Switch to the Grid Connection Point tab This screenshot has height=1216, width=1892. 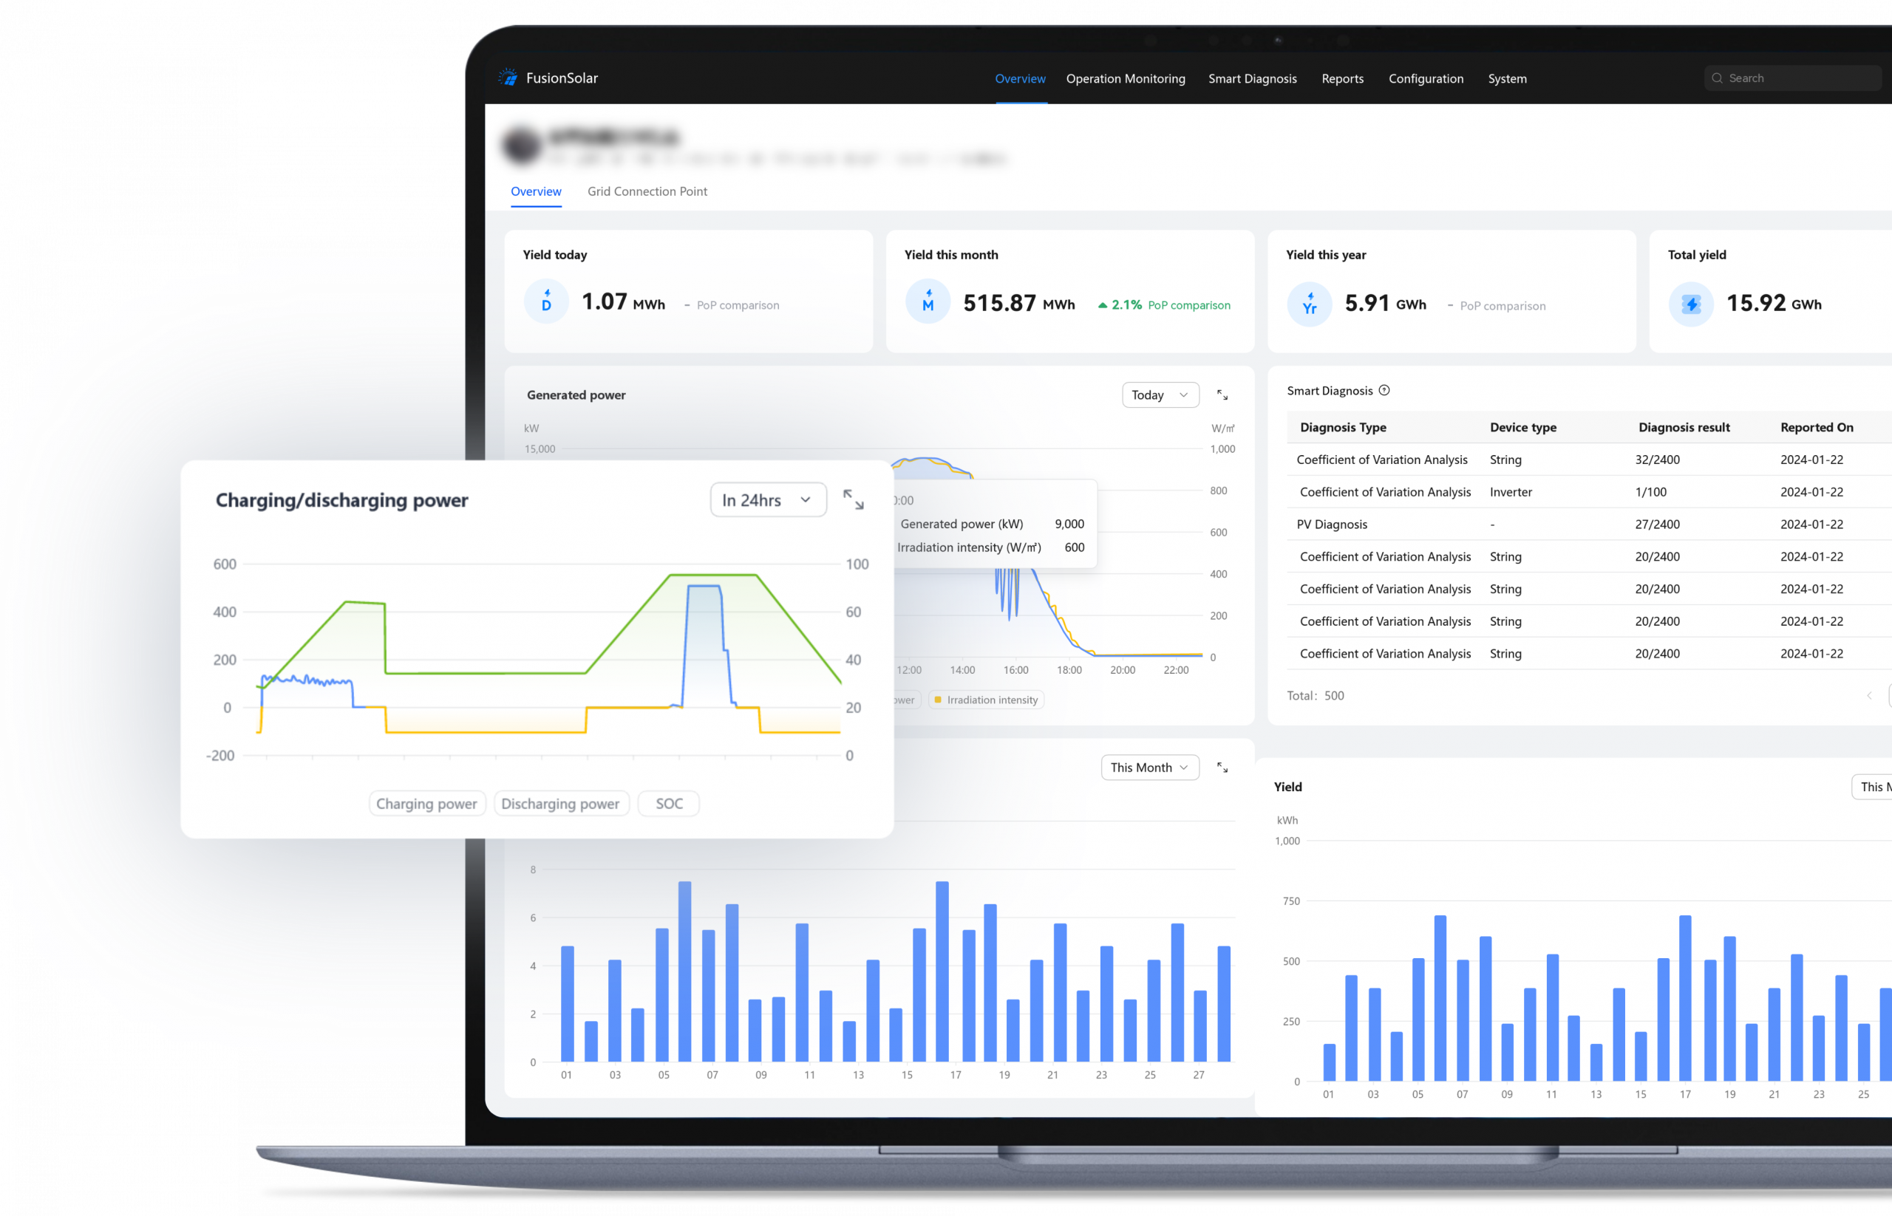647,191
